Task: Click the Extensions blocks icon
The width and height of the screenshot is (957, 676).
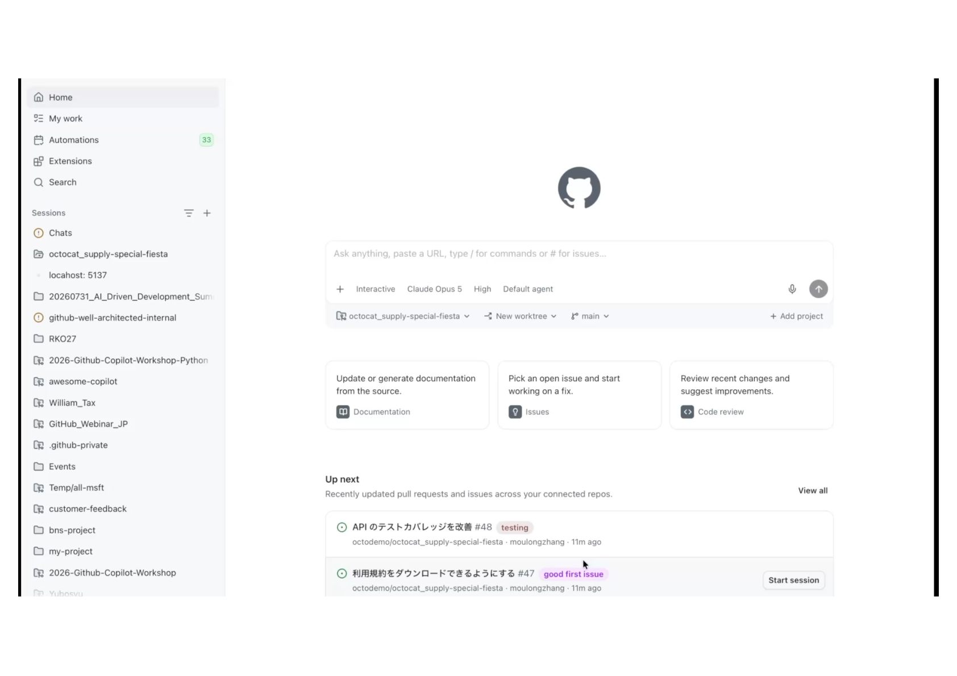Action: tap(39, 161)
